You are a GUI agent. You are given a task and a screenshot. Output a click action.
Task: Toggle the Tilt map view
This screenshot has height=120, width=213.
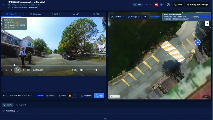coord(145,17)
